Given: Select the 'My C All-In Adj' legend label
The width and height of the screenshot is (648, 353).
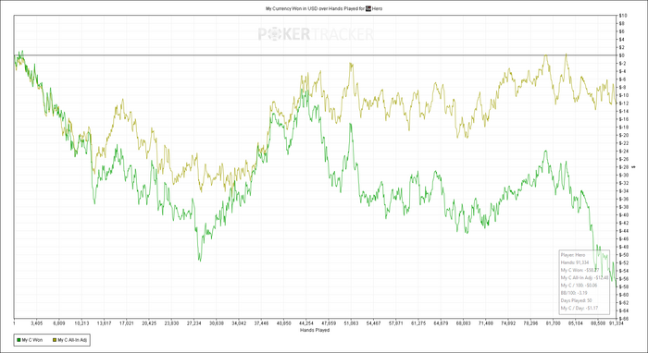Looking at the screenshot, I should point(72,340).
